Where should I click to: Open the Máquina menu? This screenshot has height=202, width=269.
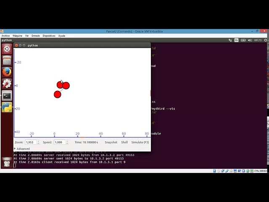17,36
